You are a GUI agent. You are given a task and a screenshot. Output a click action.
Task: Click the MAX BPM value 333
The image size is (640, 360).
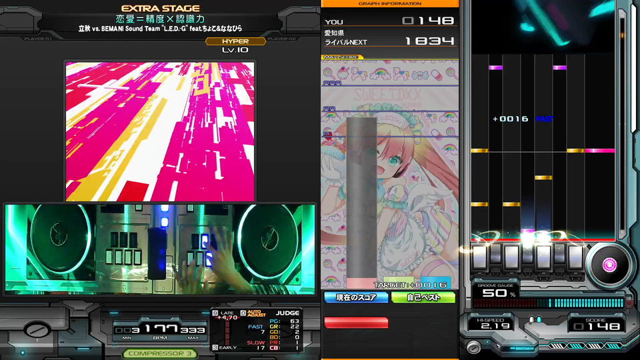click(193, 330)
